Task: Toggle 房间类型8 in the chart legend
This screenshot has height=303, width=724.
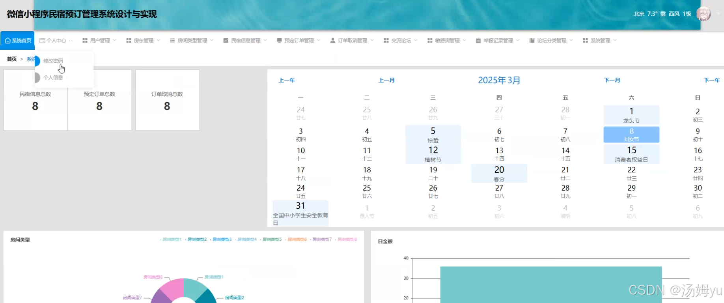Action: click(346, 239)
